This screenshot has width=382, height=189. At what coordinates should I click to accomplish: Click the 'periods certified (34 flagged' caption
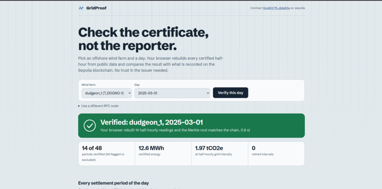pyautogui.click(x=103, y=157)
